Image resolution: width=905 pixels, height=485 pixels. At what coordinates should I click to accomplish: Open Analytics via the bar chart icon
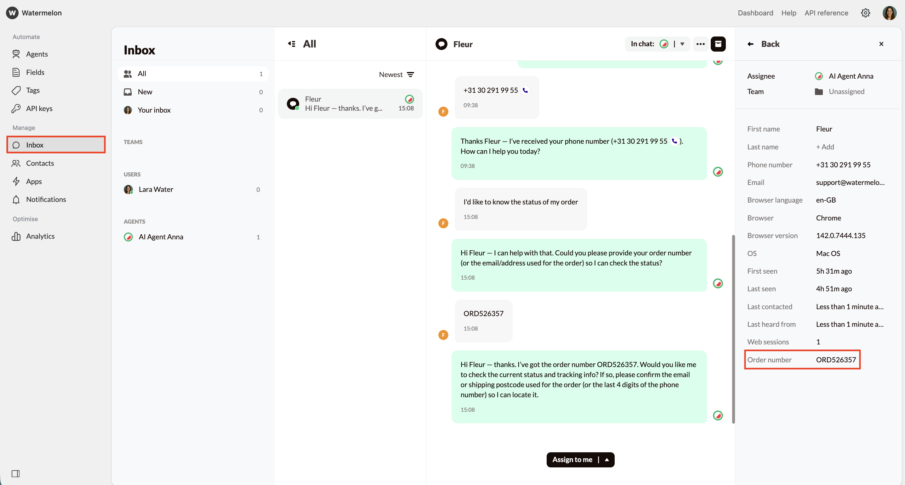(x=16, y=236)
